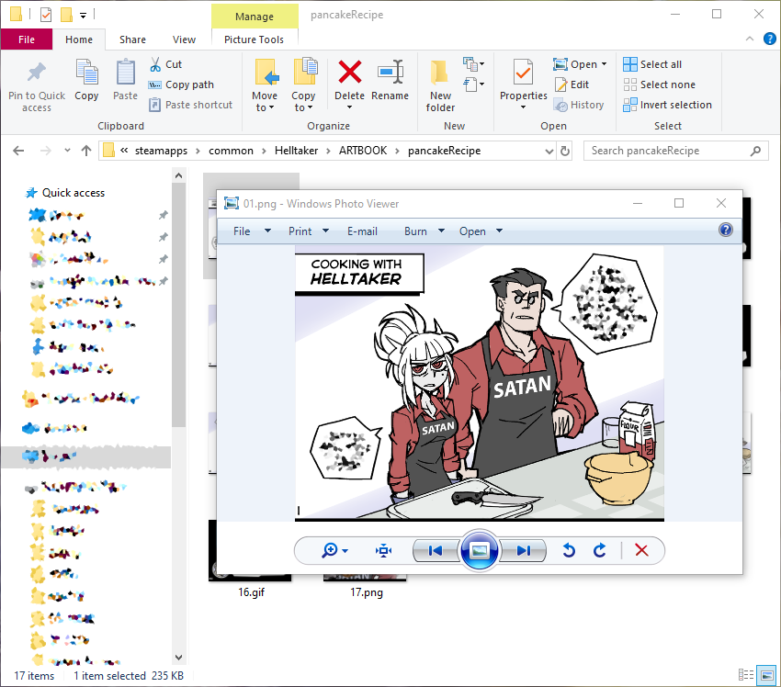The height and width of the screenshot is (687, 781).
Task: Rotate image clockwise in Photo Viewer
Action: coord(600,550)
